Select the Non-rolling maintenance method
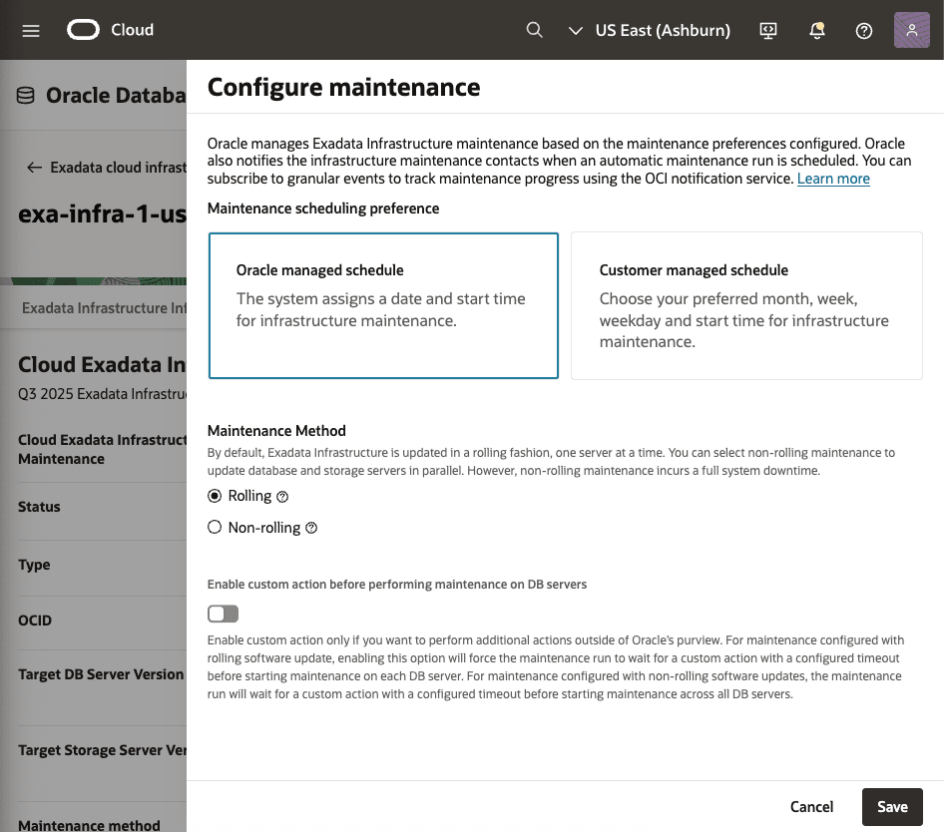Viewport: 944px width, 832px height. [214, 527]
